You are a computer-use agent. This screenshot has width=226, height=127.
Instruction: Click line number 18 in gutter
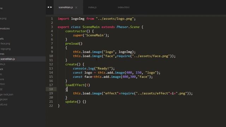pos(51,89)
